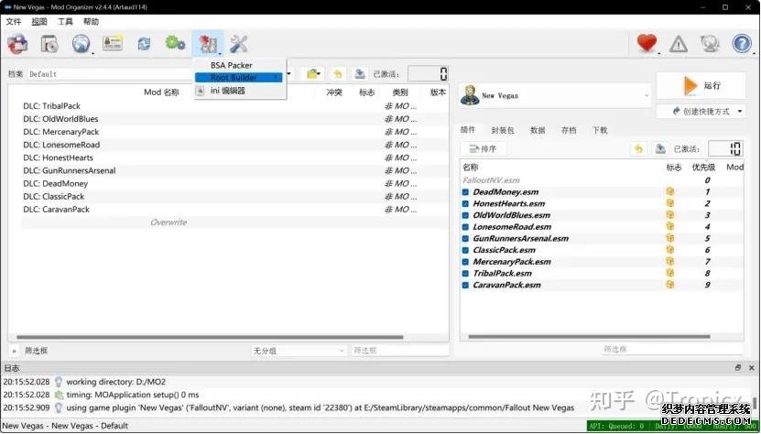761x434 pixels.
Task: Open the blue Help question mark icon
Action: tap(742, 43)
